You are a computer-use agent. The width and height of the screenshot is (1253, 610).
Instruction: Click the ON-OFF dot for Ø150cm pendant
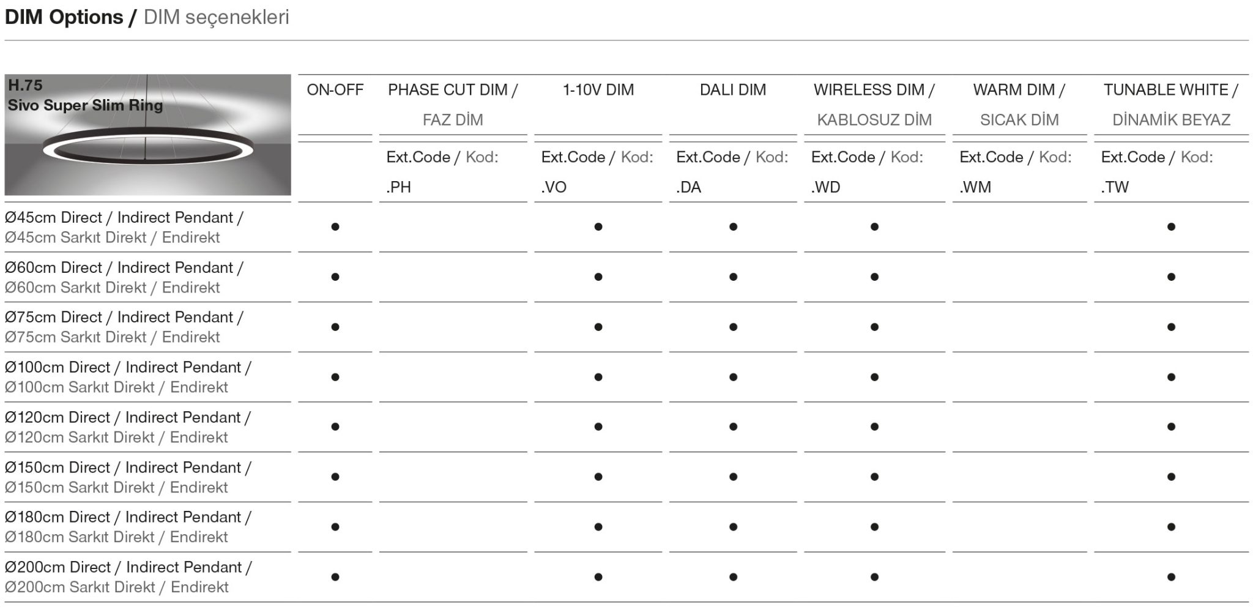click(335, 477)
